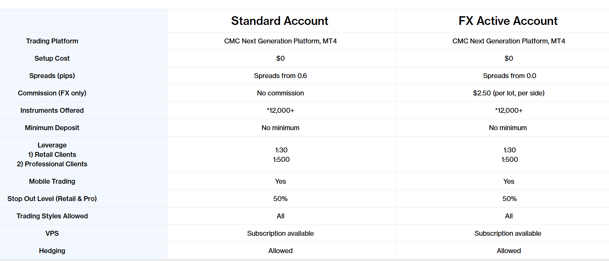Select the Trading Styles Allowed row label
The image size is (609, 261).
(52, 216)
